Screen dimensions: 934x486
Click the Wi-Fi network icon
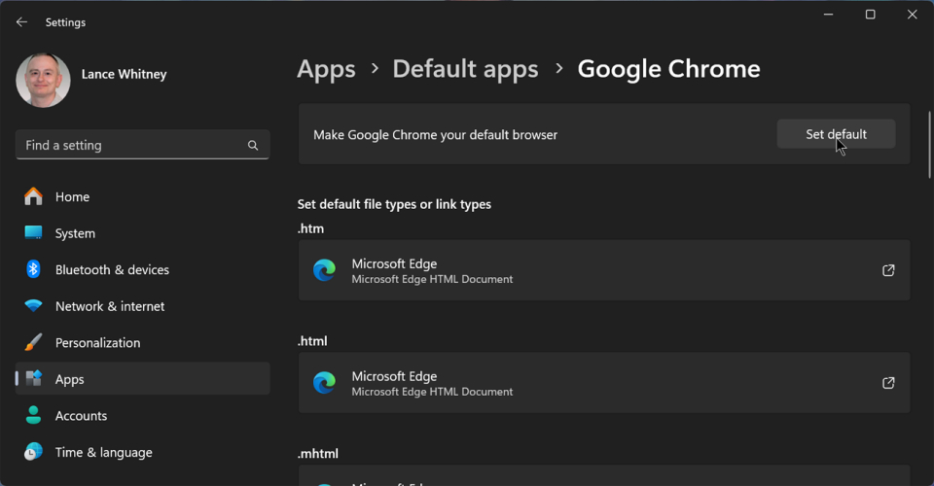pos(33,306)
